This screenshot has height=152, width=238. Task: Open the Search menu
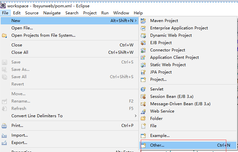point(72,13)
